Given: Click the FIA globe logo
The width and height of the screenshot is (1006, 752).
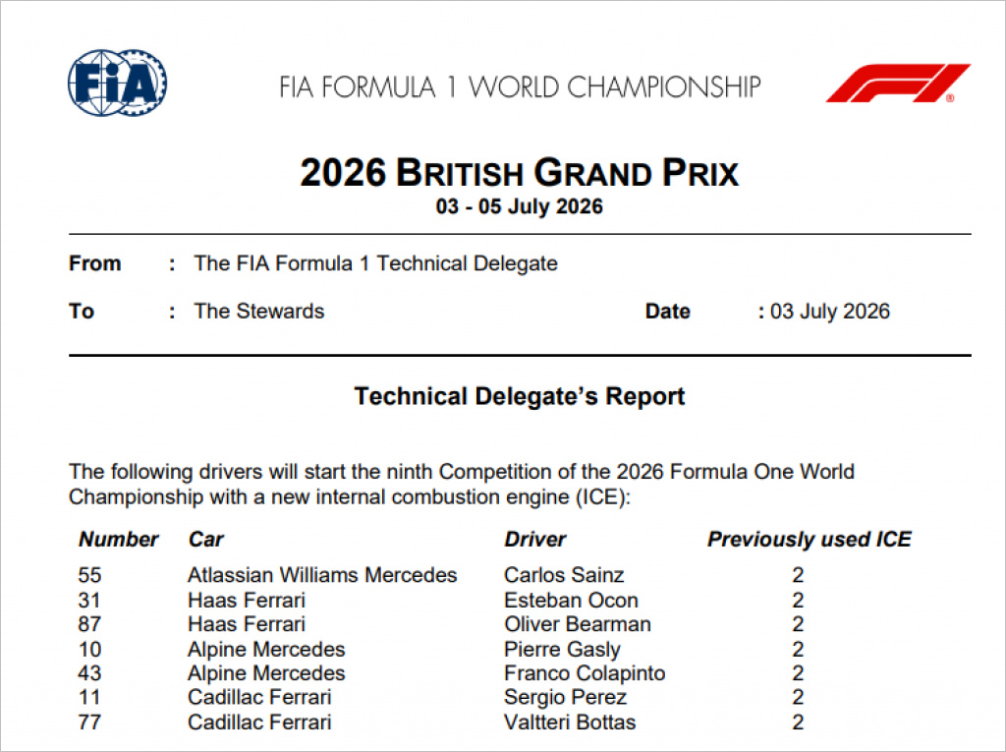Looking at the screenshot, I should [x=118, y=83].
